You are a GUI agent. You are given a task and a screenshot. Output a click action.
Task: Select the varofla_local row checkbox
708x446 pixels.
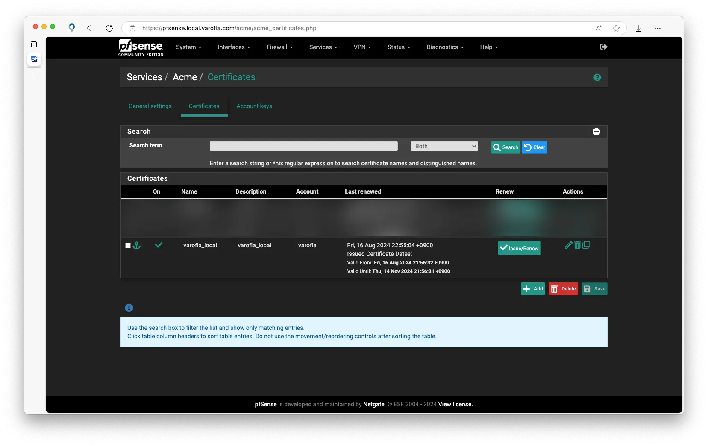click(x=128, y=245)
